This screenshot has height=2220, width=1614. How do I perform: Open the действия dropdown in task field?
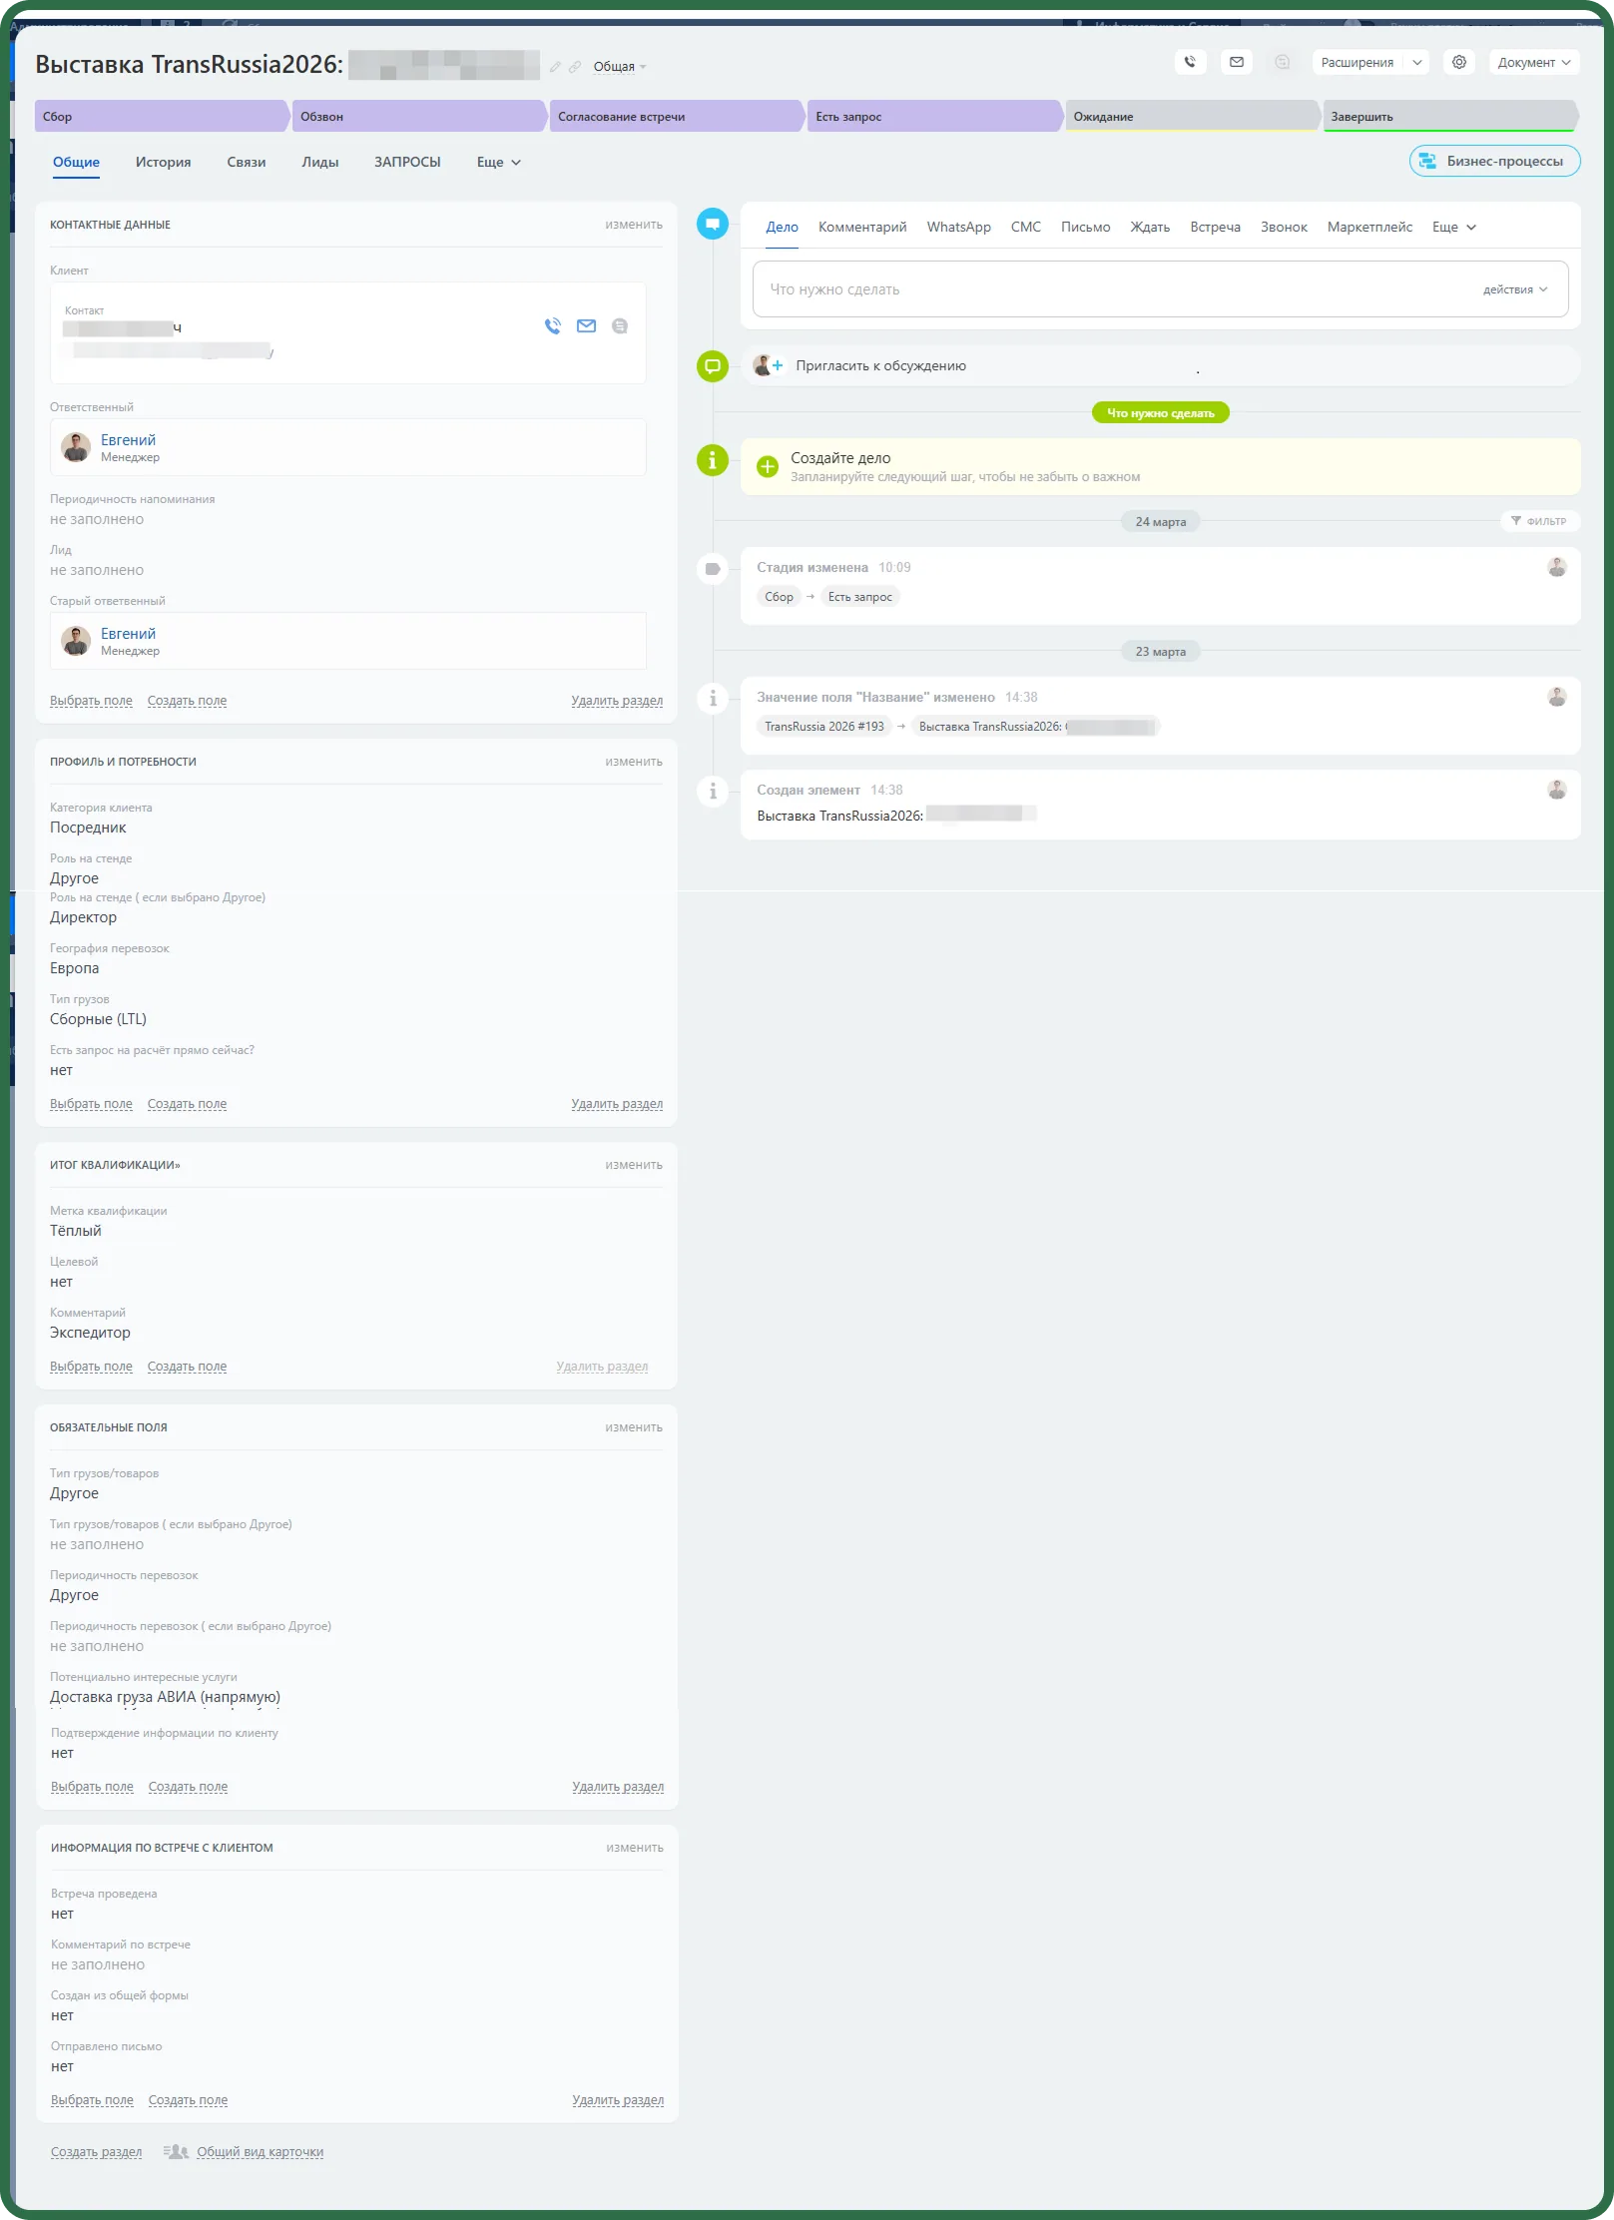point(1514,289)
